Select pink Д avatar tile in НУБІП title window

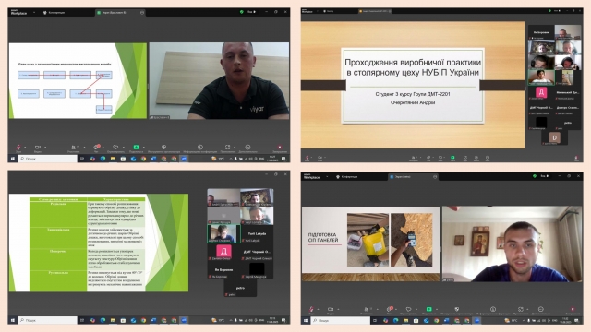[x=541, y=92]
